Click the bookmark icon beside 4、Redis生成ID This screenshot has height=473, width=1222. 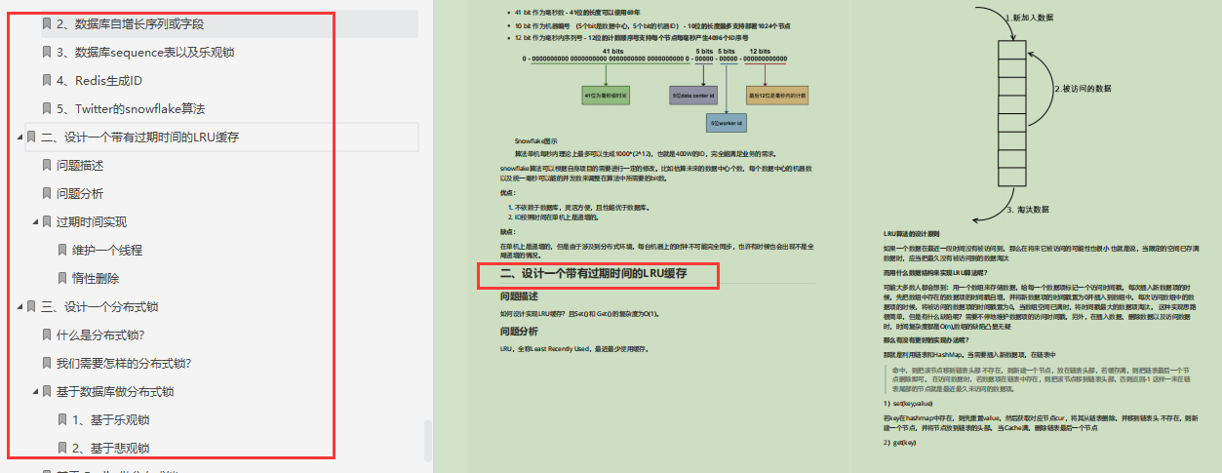[47, 80]
